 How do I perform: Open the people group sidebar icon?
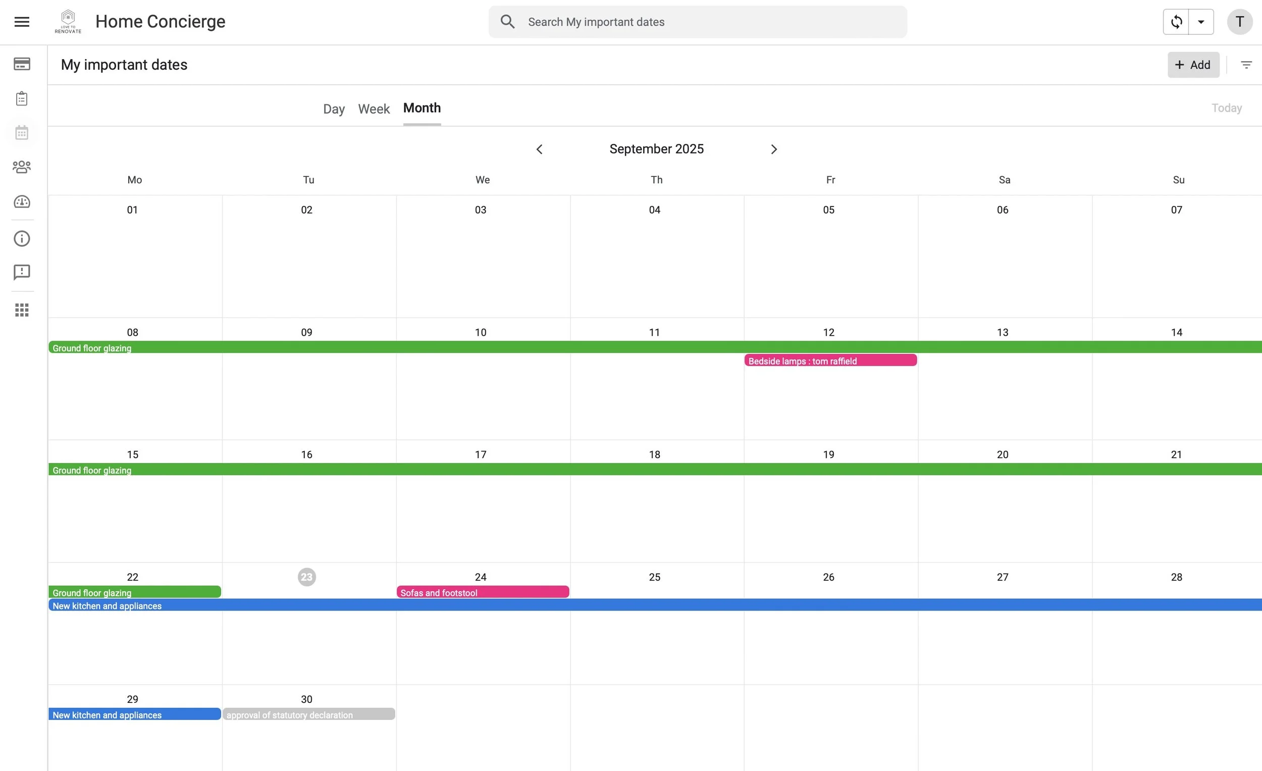tap(22, 167)
